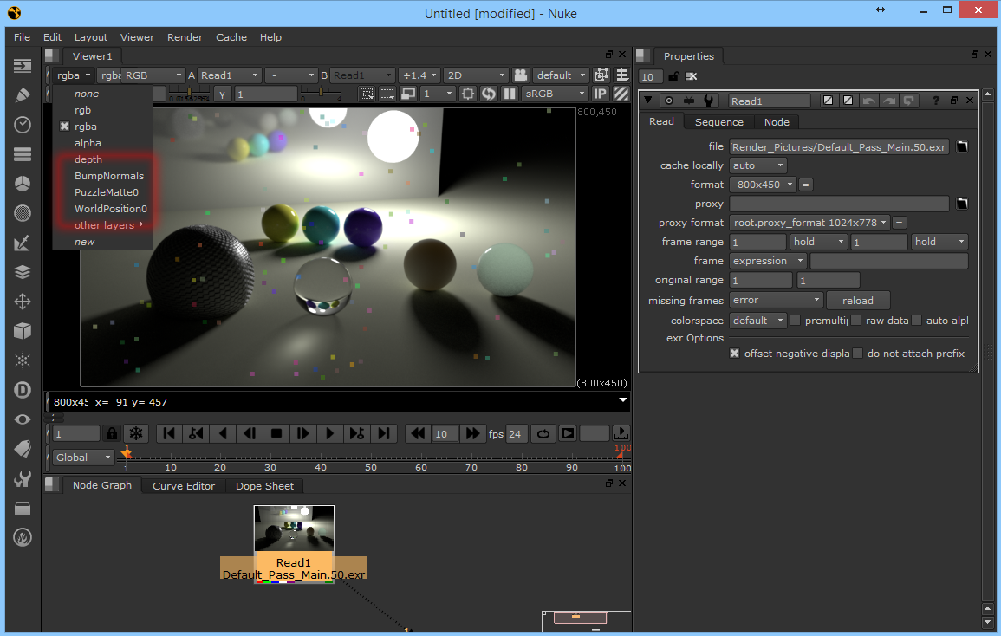
Task: Click frame 50 on the timeline ruler
Action: click(x=370, y=467)
